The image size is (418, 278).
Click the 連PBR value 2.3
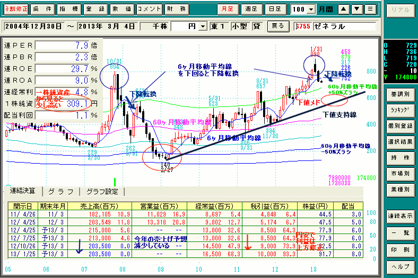point(62,57)
